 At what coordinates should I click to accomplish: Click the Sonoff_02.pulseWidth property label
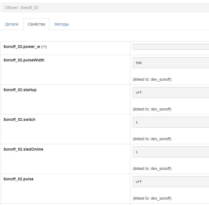(x=24, y=60)
